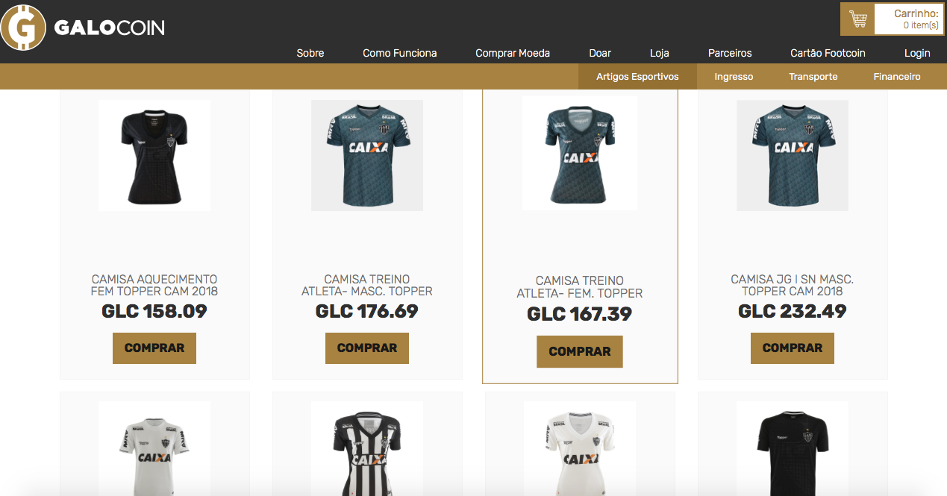Open the black-and-white striped jersey thumbnail

point(367,448)
